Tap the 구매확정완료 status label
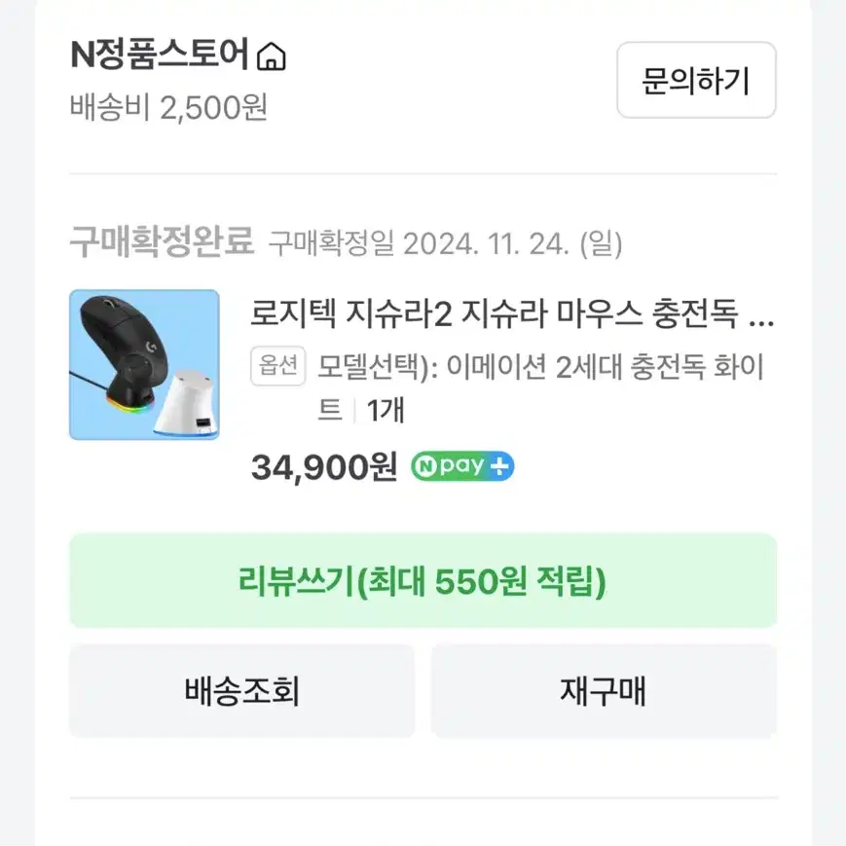The width and height of the screenshot is (846, 846). pyautogui.click(x=162, y=241)
